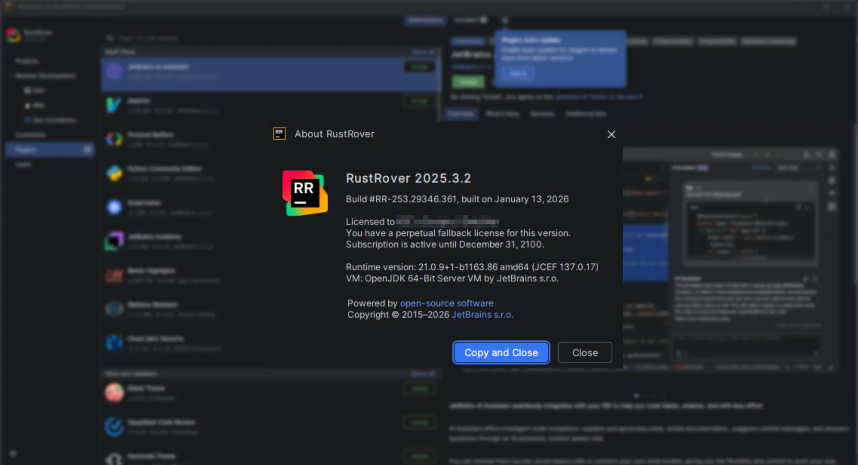Select the "RustRover 2025.3.2" version heading

pyautogui.click(x=408, y=178)
